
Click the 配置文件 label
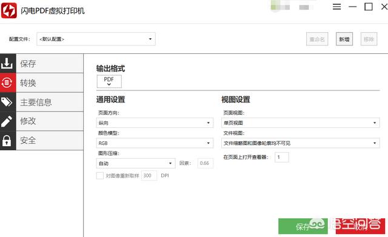(19, 39)
